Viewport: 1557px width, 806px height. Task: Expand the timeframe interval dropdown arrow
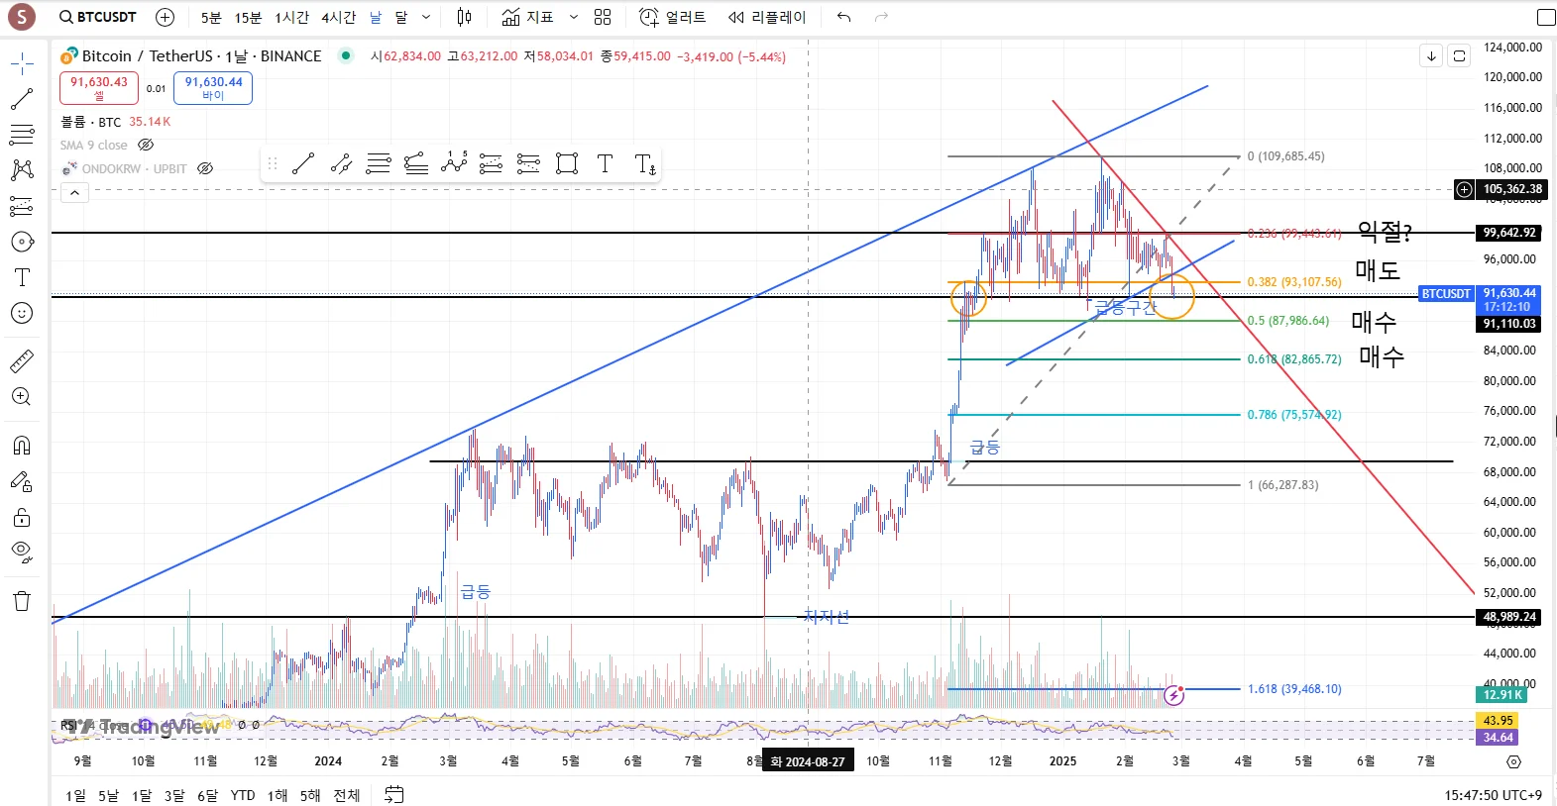point(426,17)
